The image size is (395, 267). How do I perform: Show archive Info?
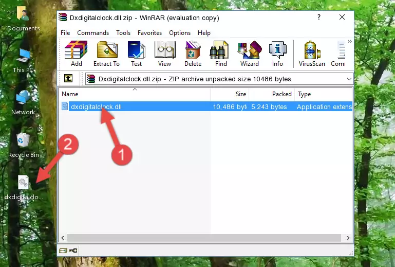point(277,54)
